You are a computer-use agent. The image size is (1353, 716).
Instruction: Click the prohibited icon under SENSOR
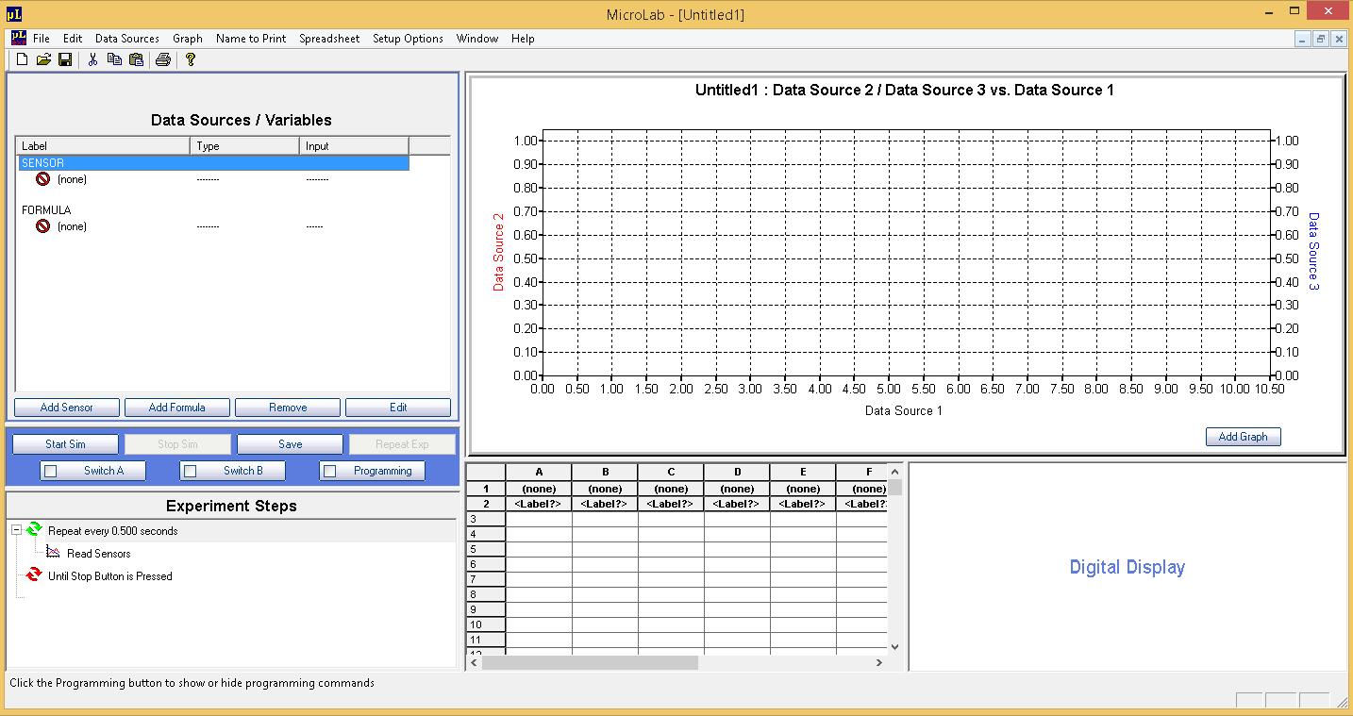(x=42, y=179)
